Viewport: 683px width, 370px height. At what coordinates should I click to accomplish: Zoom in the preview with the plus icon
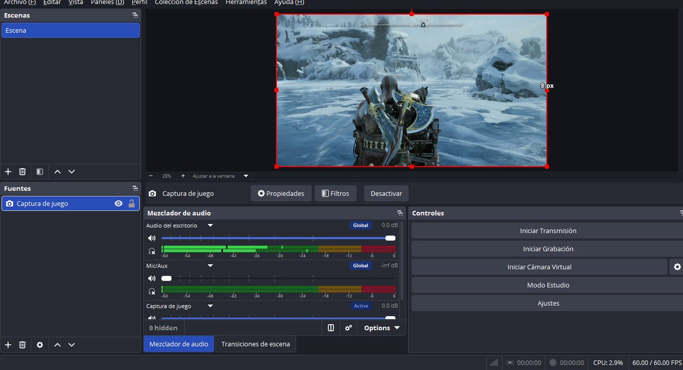point(183,176)
